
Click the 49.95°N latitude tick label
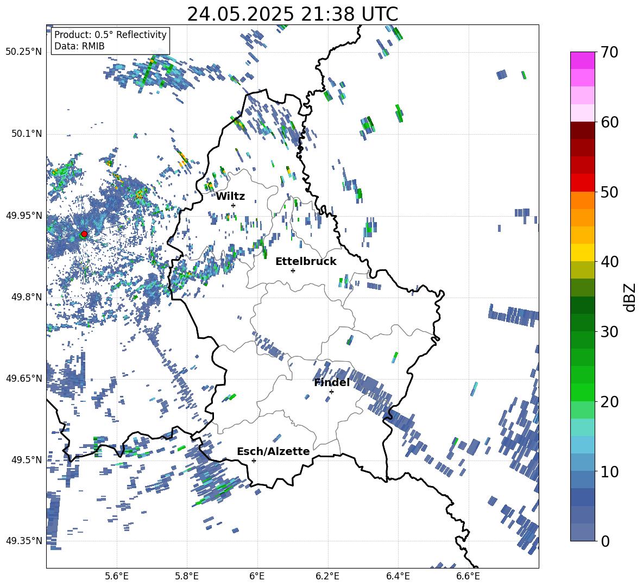click(x=23, y=216)
